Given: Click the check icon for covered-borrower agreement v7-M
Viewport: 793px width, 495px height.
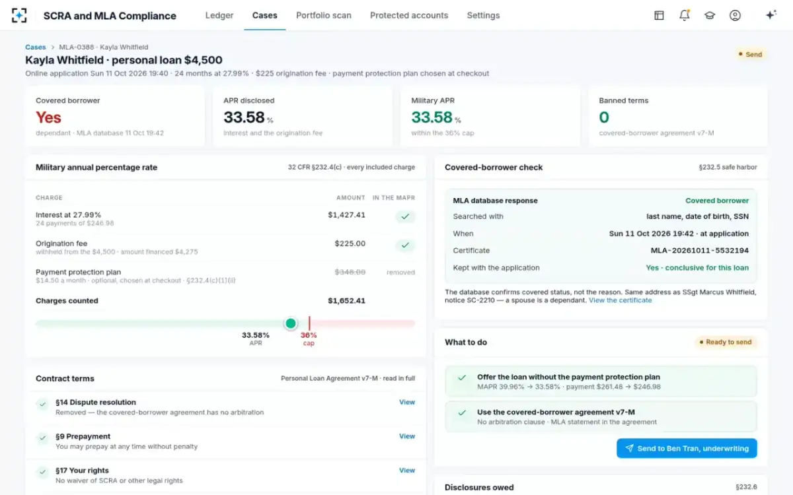Looking at the screenshot, I should pyautogui.click(x=463, y=414).
